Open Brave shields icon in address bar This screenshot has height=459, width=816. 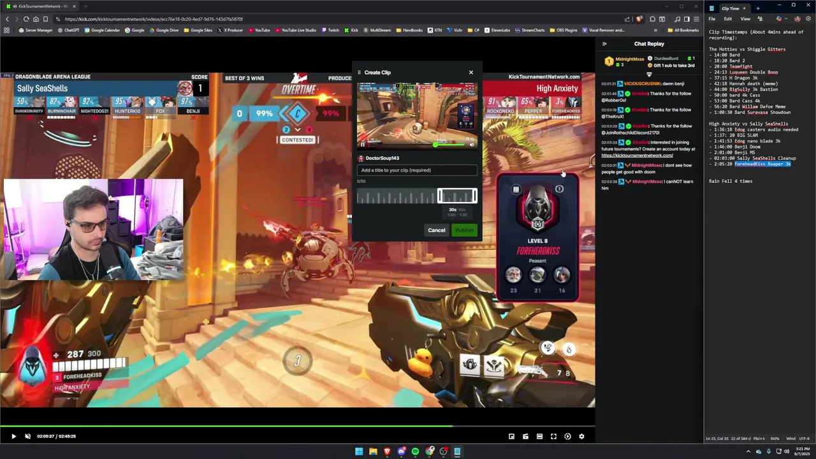point(639,19)
